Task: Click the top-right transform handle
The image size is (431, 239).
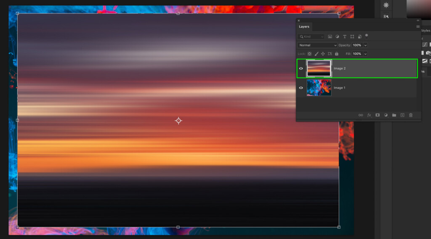Action: (339, 13)
